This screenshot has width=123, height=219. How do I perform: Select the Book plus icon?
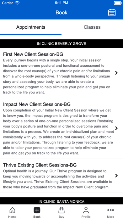coord(37,210)
